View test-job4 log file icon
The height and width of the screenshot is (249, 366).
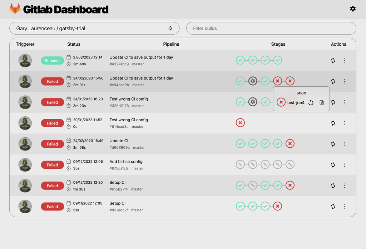pyautogui.click(x=321, y=102)
